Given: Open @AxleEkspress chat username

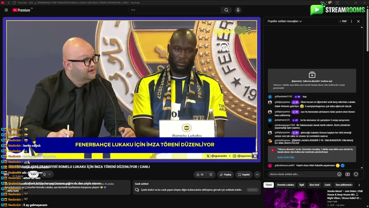Looking at the screenshot, I should 282,140.
